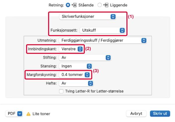Image resolution: width=175 pixels, height=122 pixels.
Task: Click the Hefte Av arrow icon
Action: [x=90, y=83]
